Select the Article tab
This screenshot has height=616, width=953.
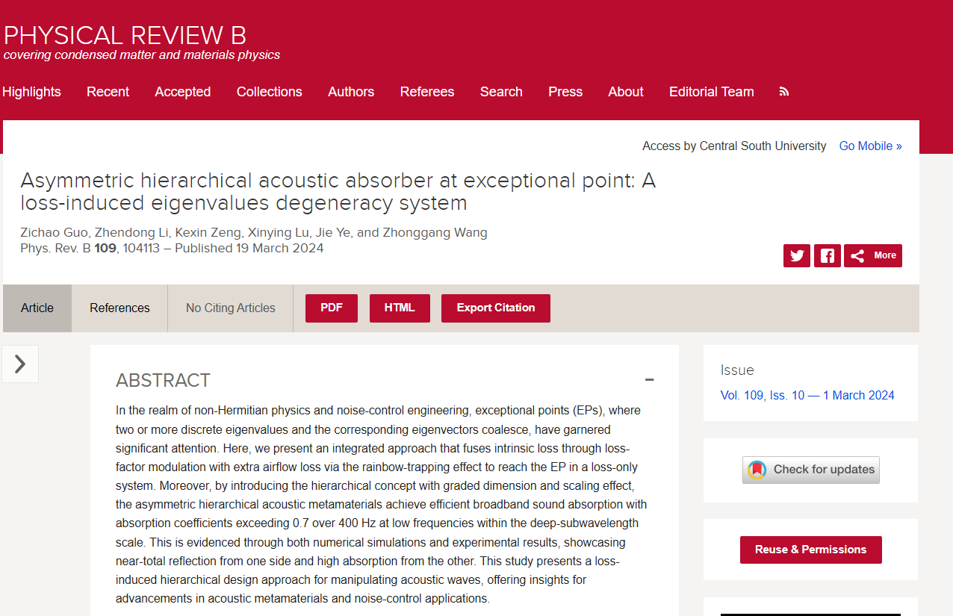click(x=37, y=308)
